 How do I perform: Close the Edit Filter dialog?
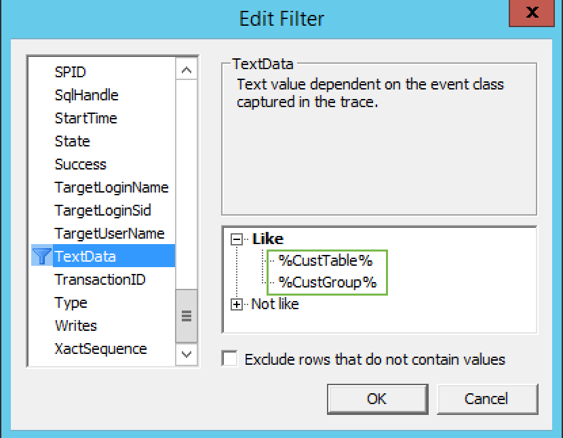tap(532, 13)
